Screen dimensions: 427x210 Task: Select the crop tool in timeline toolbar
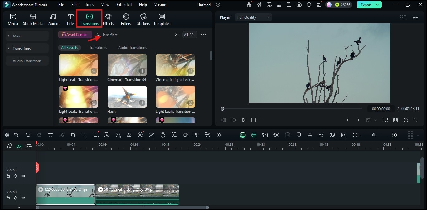pos(73,135)
